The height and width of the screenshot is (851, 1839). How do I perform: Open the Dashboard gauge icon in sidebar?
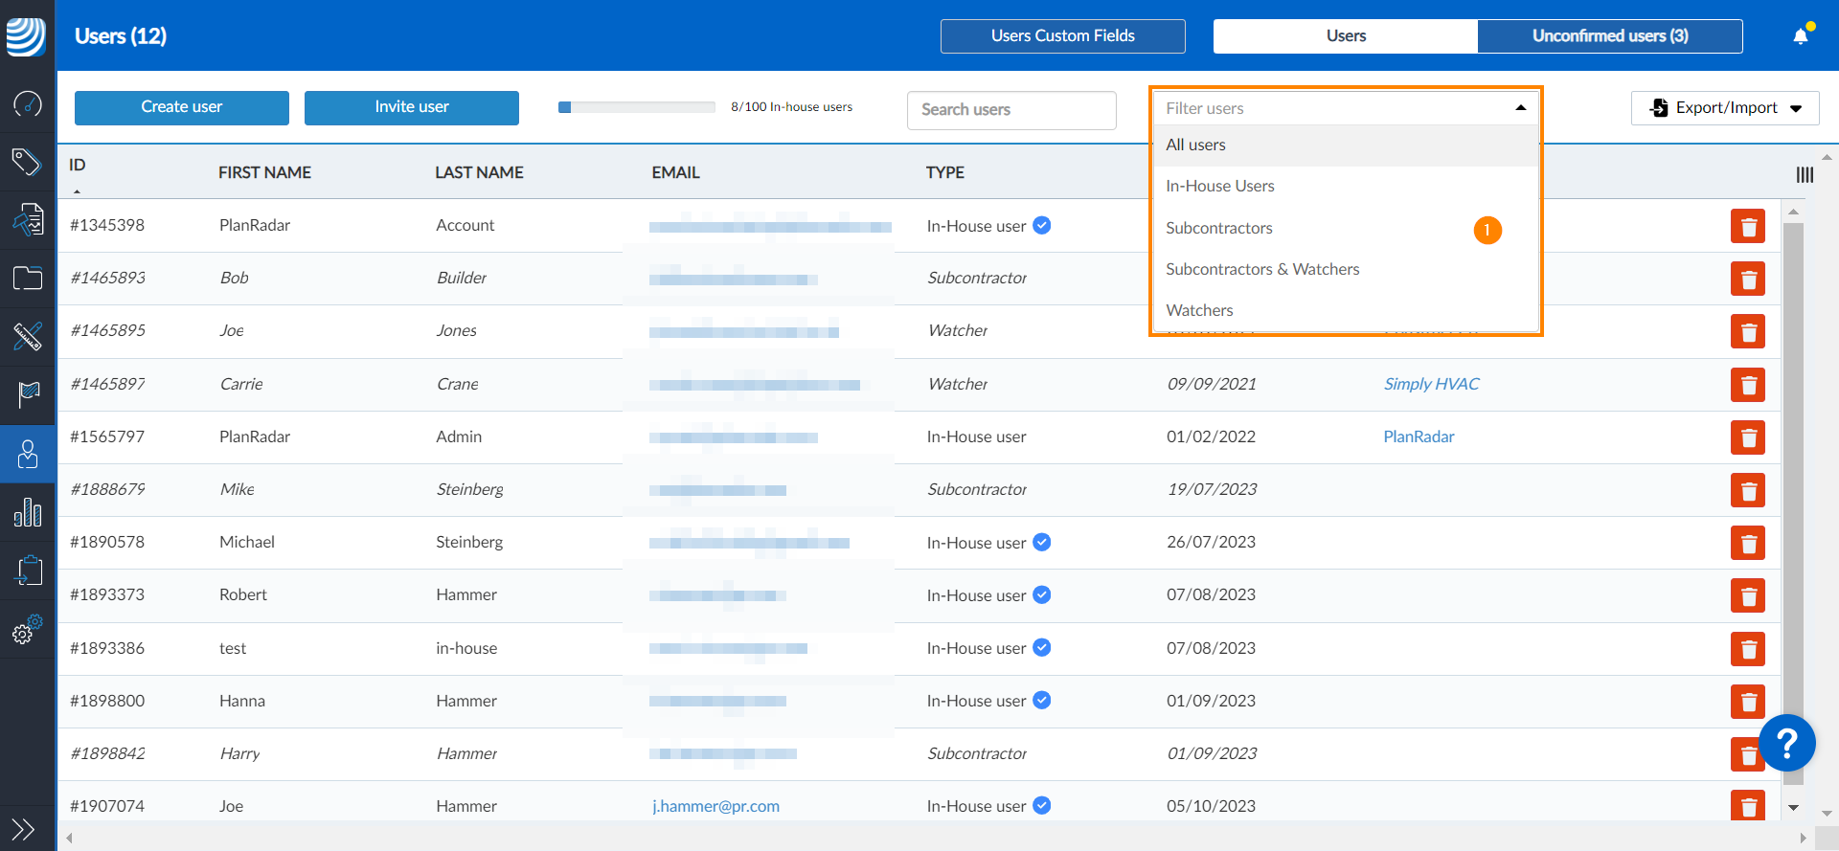pos(28,103)
